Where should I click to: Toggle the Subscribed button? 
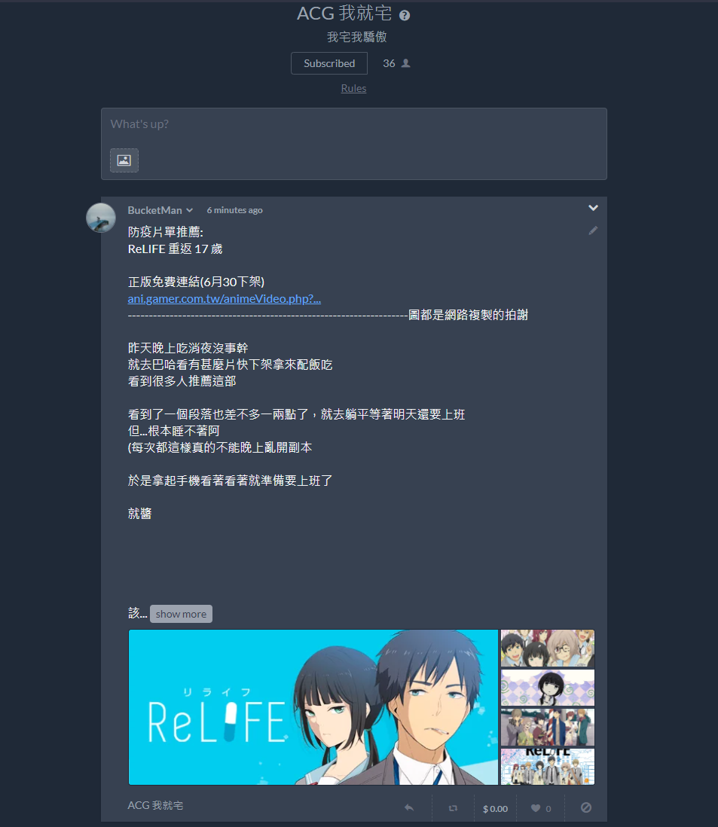pyautogui.click(x=329, y=63)
